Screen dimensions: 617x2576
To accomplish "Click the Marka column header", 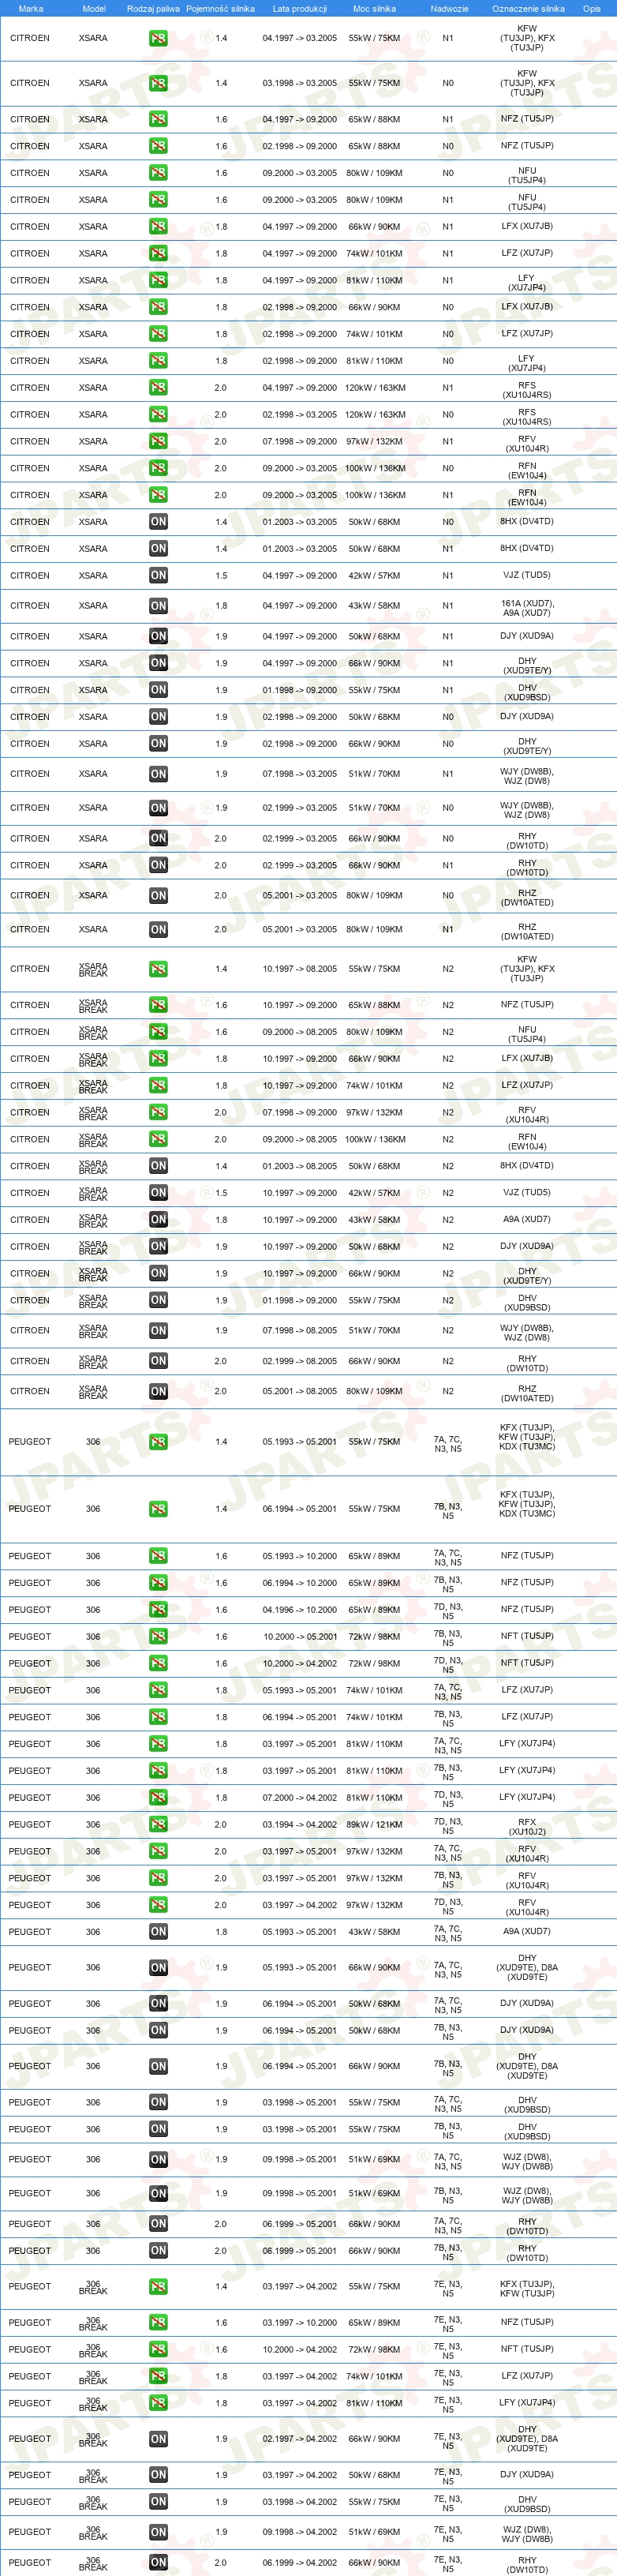I will pos(31,8).
